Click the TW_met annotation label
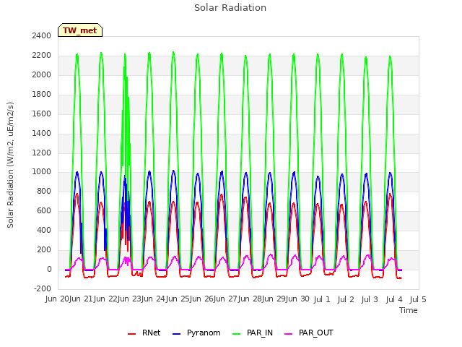The image size is (462, 347). pyautogui.click(x=80, y=30)
